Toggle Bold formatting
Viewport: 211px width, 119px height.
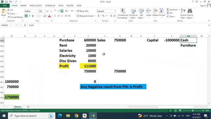tap(26, 16)
